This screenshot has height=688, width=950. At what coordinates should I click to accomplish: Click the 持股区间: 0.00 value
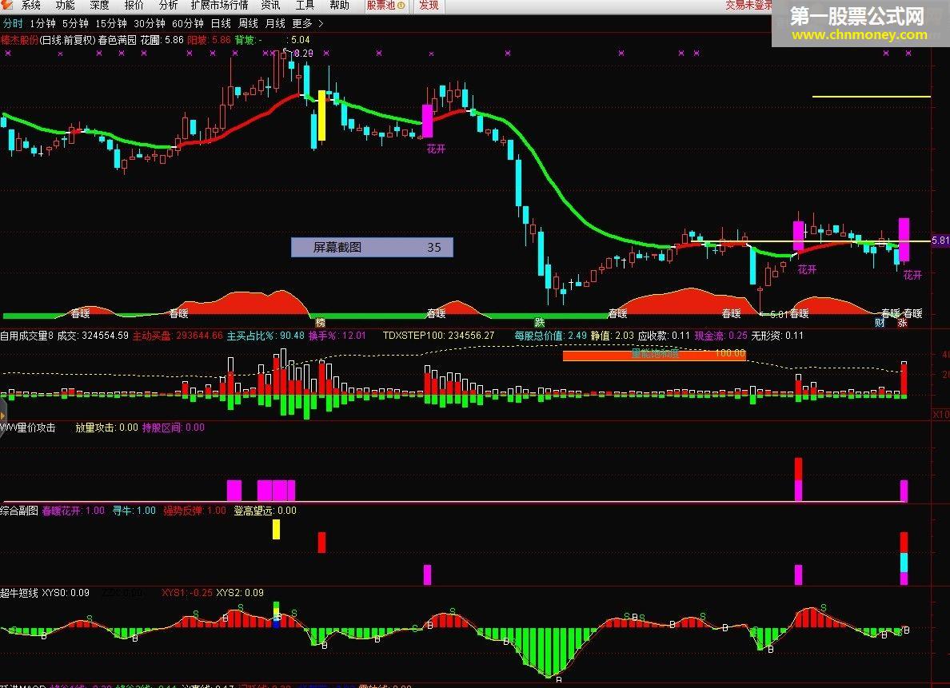174,428
